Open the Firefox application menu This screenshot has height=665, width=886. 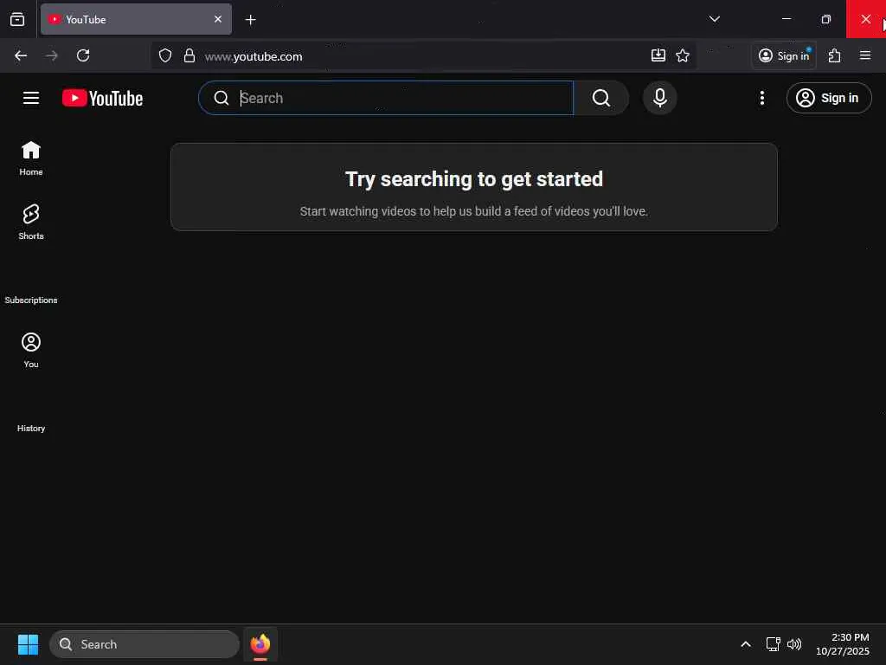[865, 55]
